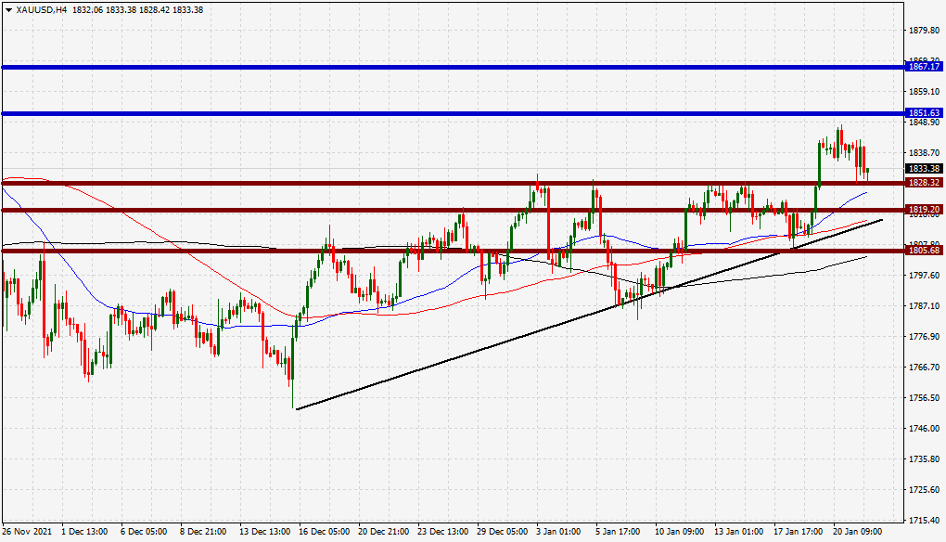The height and width of the screenshot is (542, 946).
Task: Select the 1859.10 price axis value
Action: point(924,92)
